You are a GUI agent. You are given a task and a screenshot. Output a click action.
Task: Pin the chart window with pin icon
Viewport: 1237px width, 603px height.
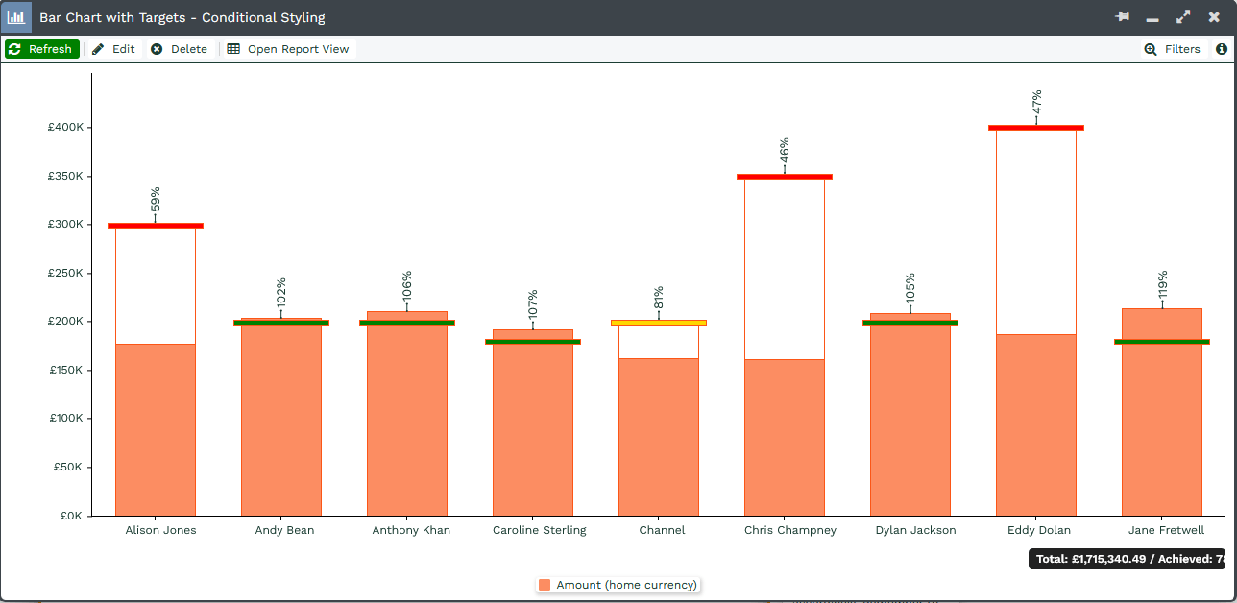1122,17
